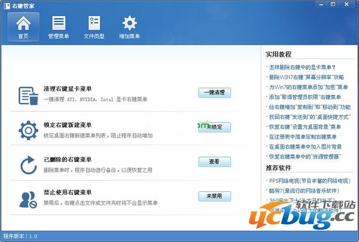Image resolution: width=359 pixels, height=242 pixels.
Task: Open tutorial 在桌面右键菜单中加入图片背景
Action: tap(305, 146)
